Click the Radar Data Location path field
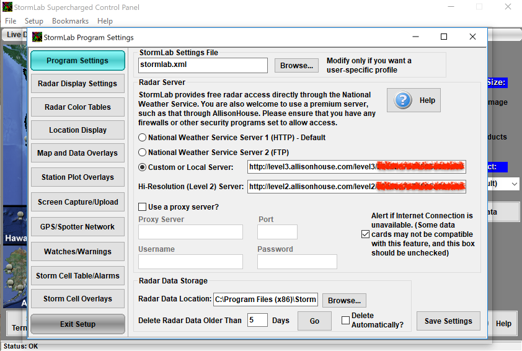Screen dimensions: 522x351 [x=266, y=300]
